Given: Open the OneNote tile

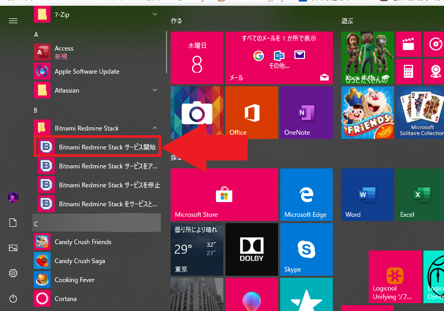Looking at the screenshot, I should [x=307, y=113].
